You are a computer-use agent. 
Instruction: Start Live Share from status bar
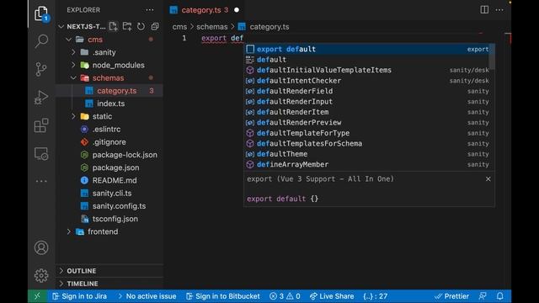coord(332,296)
